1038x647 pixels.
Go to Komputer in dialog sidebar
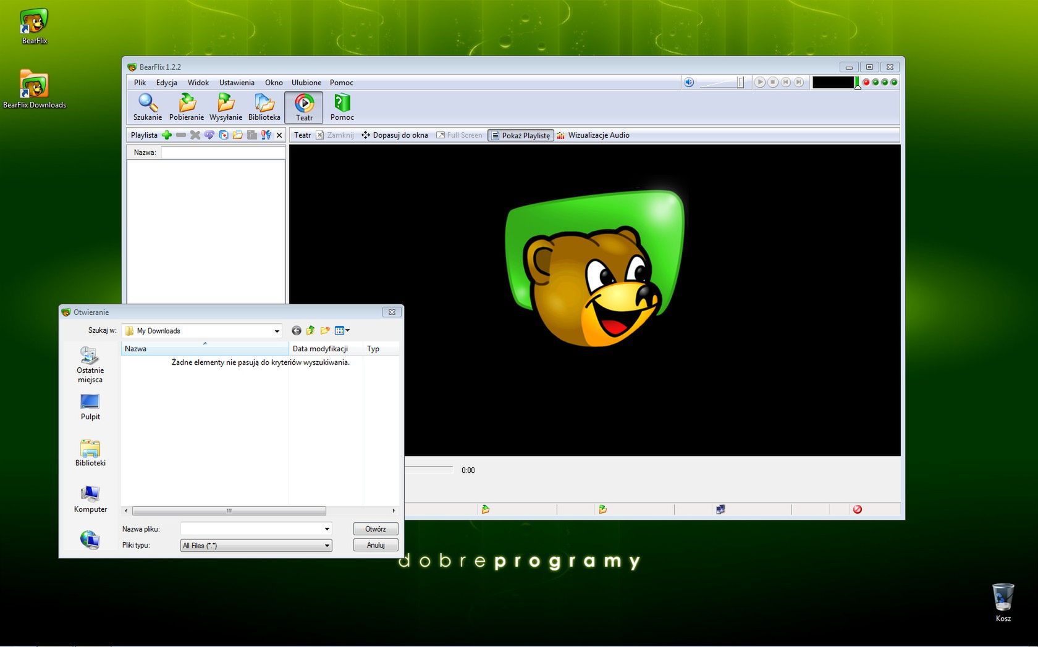pos(90,499)
